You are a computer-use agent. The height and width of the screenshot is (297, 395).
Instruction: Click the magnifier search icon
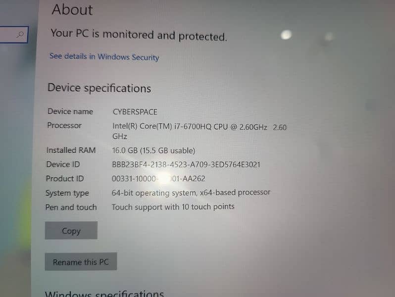tap(20, 35)
